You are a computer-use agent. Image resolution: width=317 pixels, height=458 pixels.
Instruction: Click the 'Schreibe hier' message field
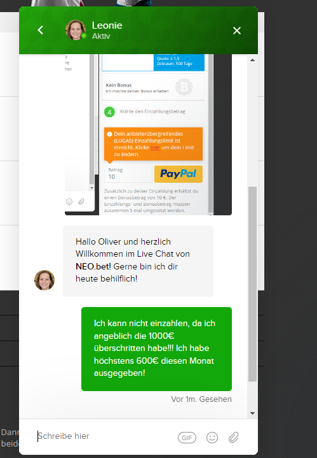(x=105, y=436)
